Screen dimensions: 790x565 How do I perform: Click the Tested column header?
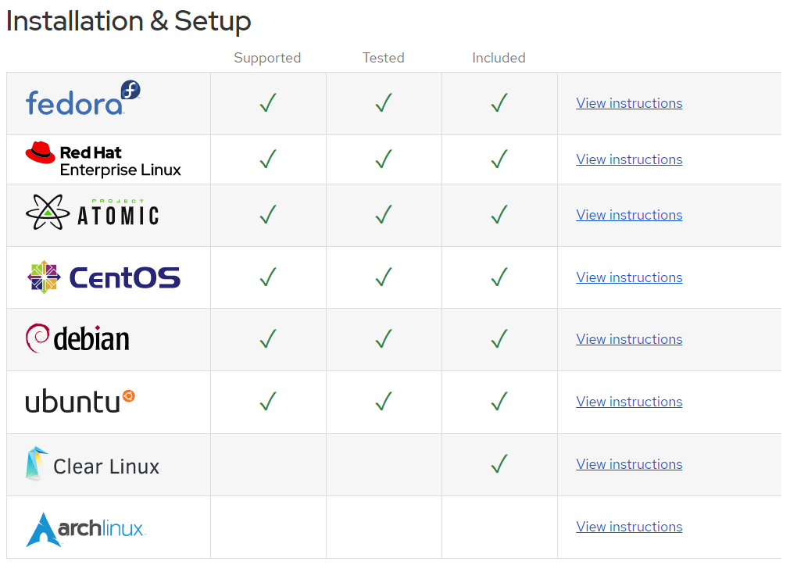[x=384, y=58]
